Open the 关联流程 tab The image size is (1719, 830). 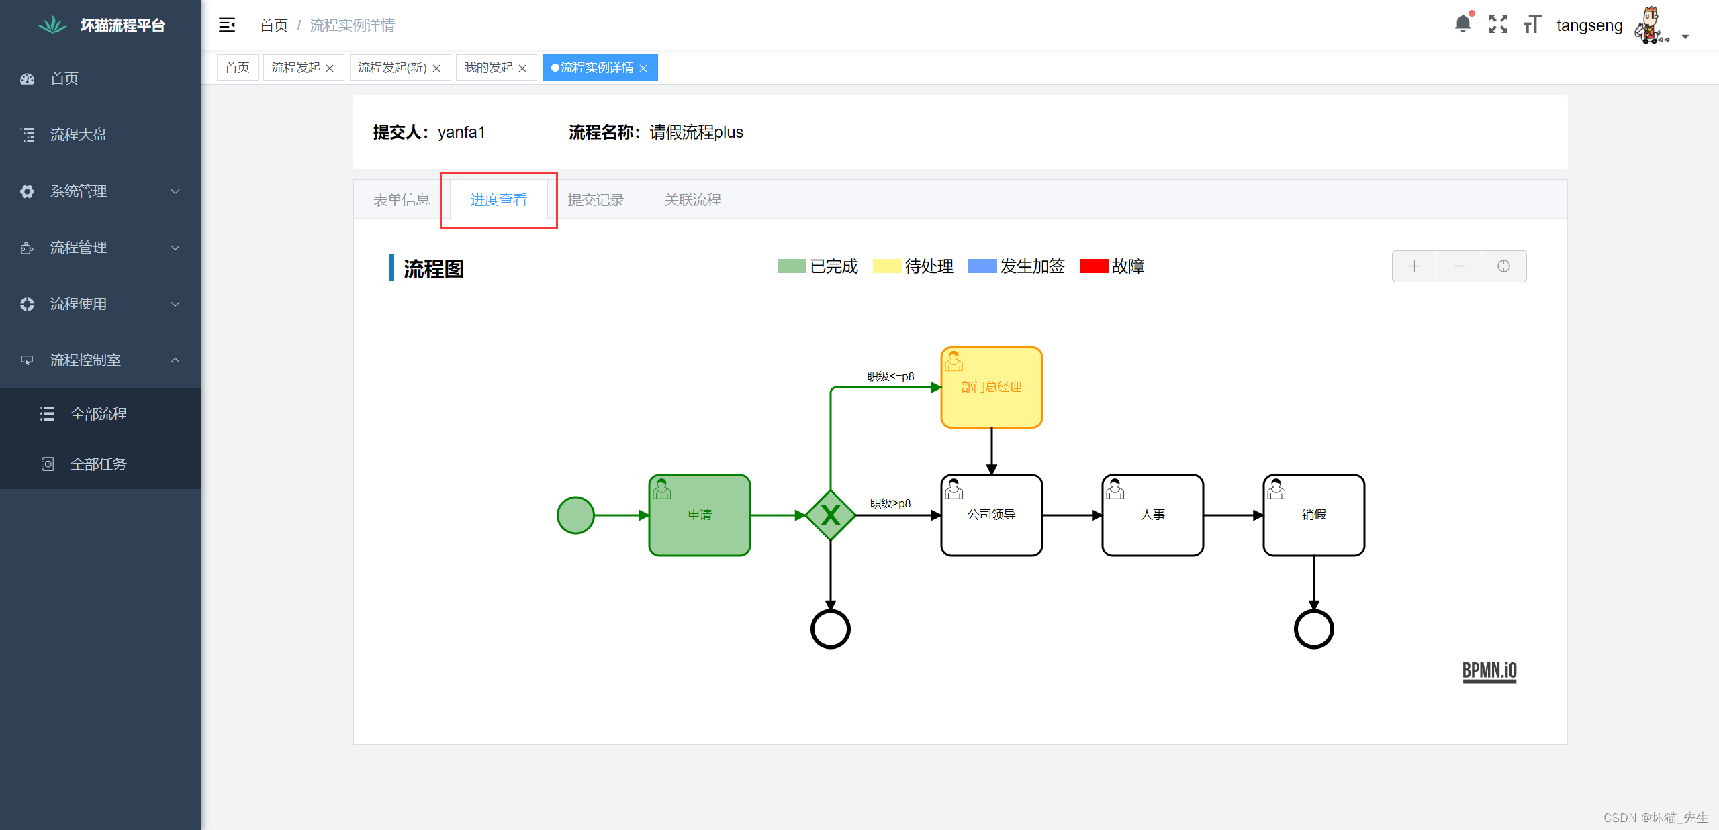(692, 199)
